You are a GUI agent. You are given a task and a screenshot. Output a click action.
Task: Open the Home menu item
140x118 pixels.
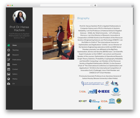(x=19, y=45)
